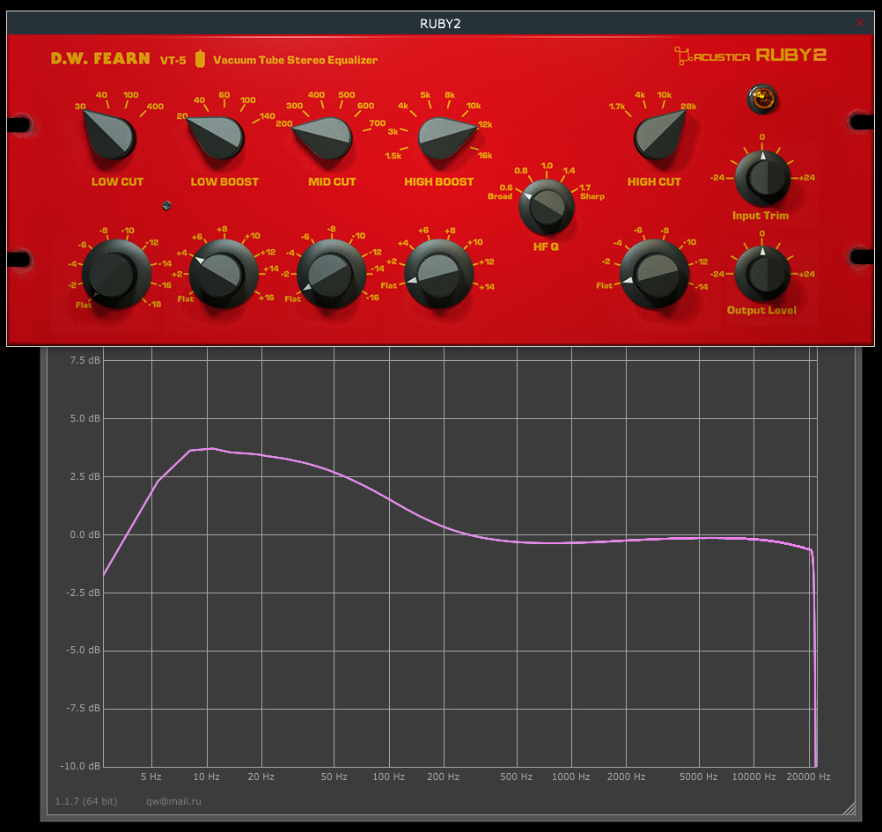Click the Input Trim knob
Screen dimensions: 882x832
763,178
